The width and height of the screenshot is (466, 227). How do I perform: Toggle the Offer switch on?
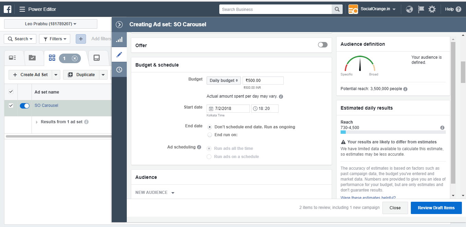click(322, 44)
